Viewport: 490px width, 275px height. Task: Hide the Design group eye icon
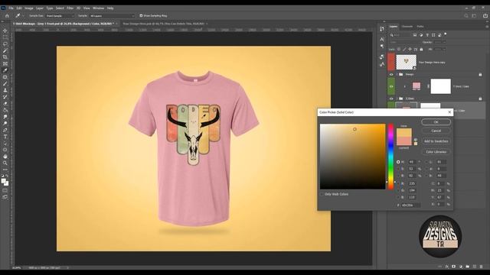391,75
